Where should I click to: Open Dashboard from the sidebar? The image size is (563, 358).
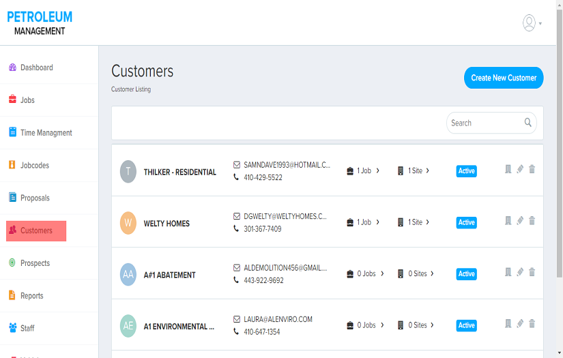36,68
